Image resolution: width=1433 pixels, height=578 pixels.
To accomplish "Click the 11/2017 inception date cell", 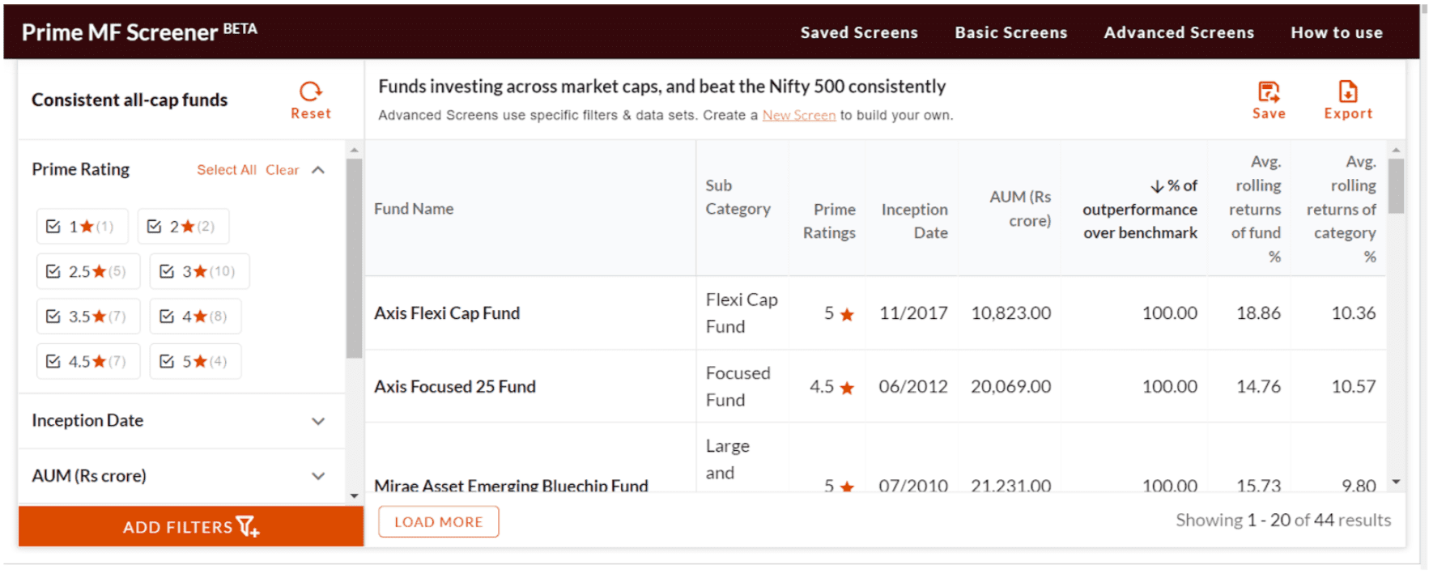I will (x=913, y=313).
